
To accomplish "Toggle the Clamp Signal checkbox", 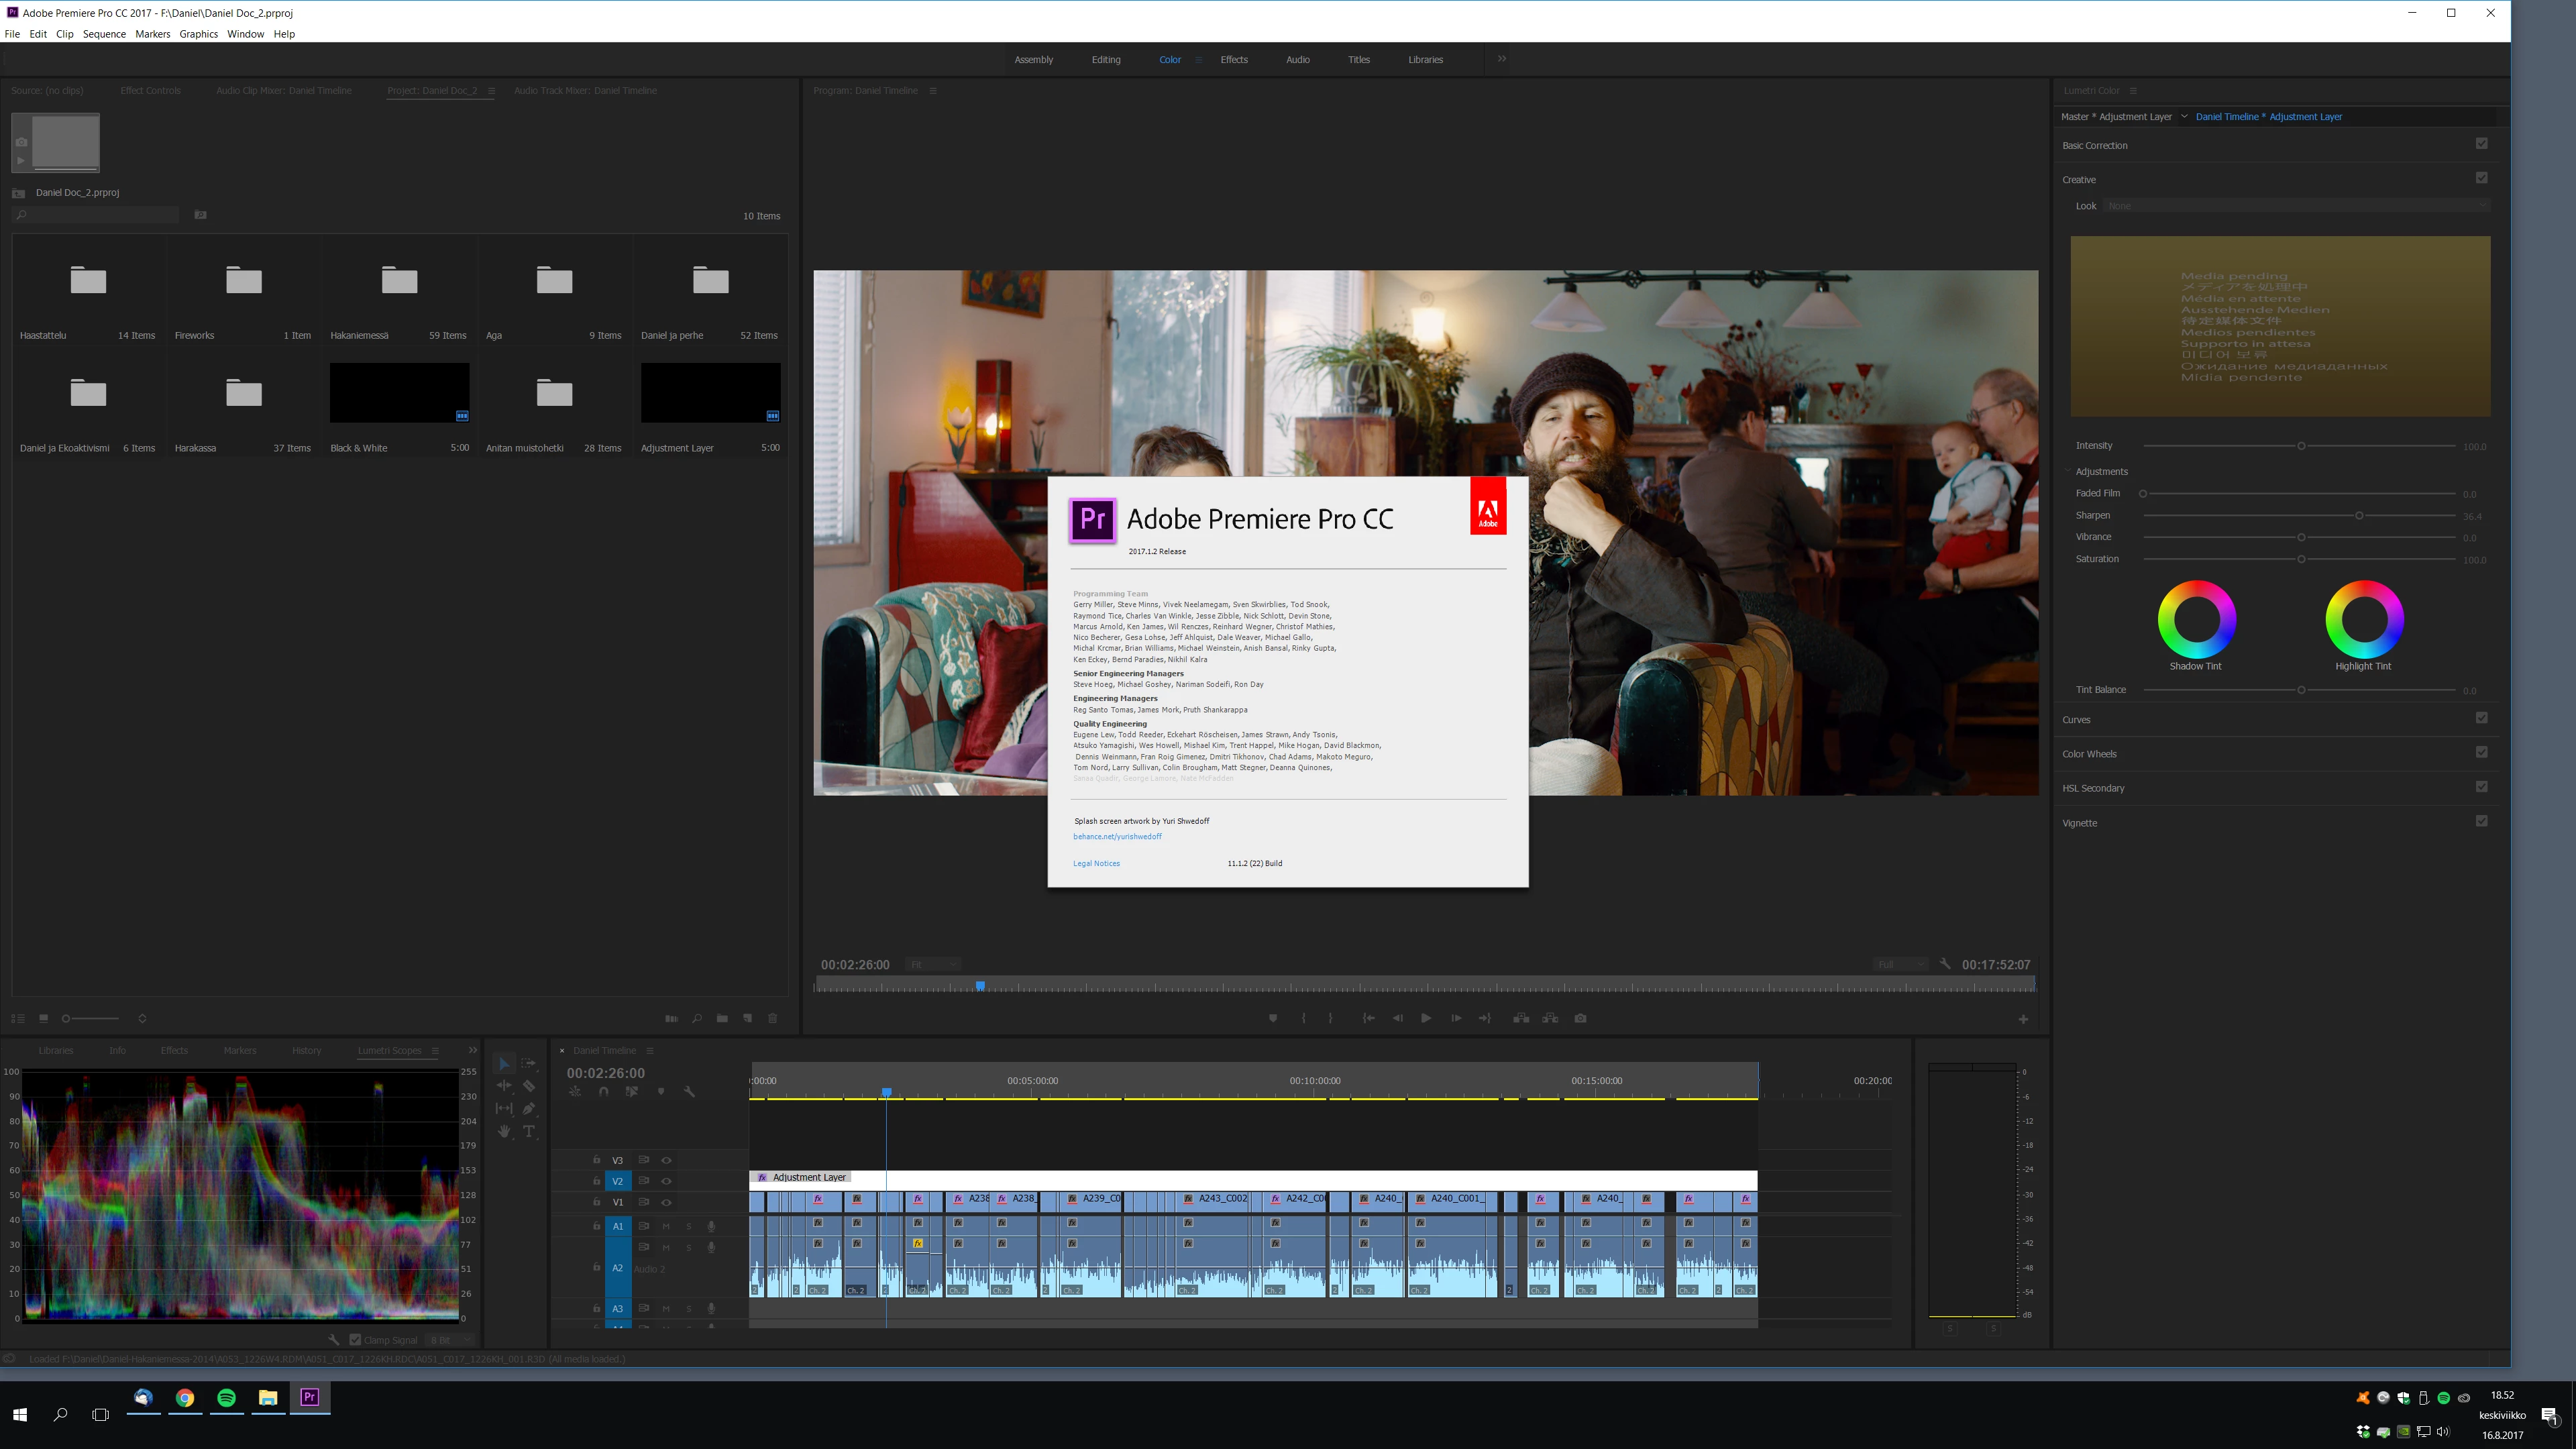I will 355,1340.
